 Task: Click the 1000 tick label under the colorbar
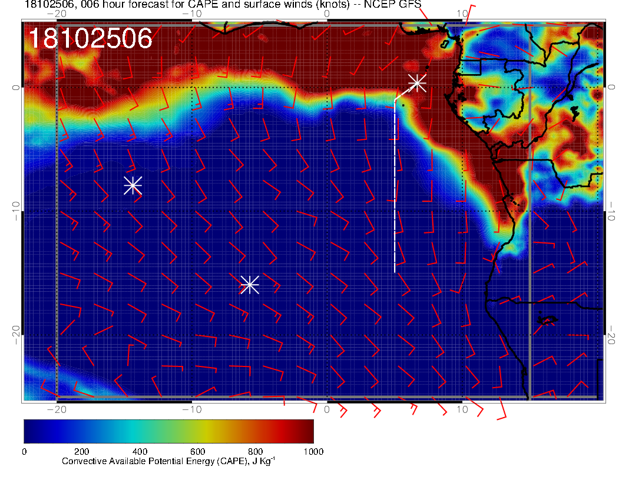[x=313, y=452]
